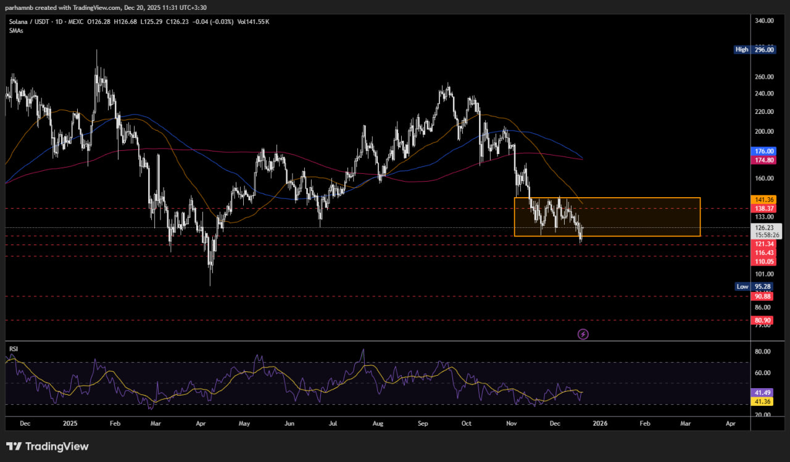Screen dimensions: 790x462
Task: Click the purple lightning bolt event icon
Action: click(x=583, y=334)
